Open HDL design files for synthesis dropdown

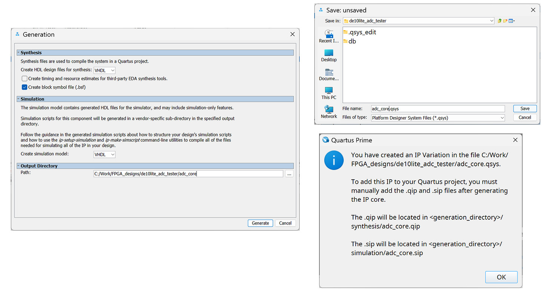(x=105, y=70)
